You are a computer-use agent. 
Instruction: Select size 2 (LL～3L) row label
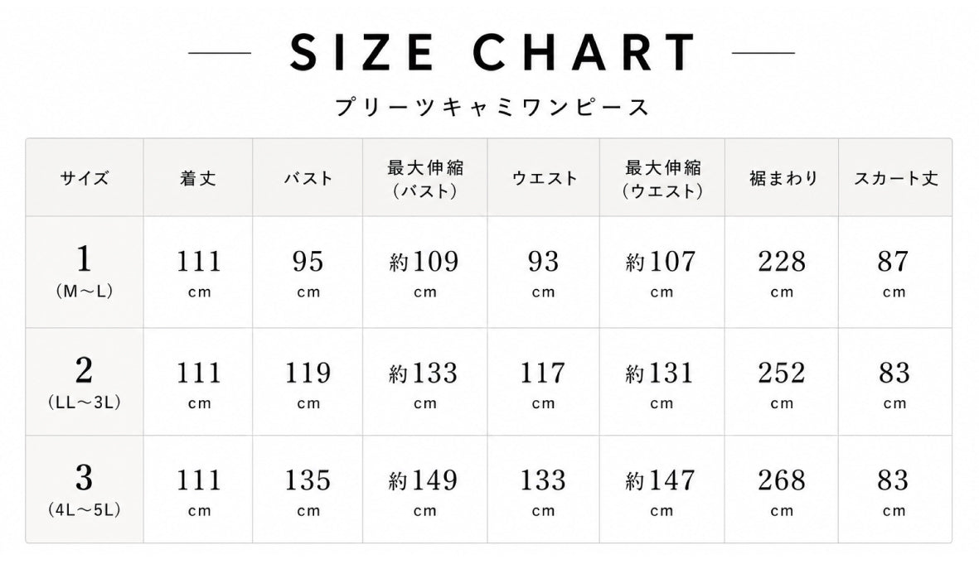pos(85,383)
